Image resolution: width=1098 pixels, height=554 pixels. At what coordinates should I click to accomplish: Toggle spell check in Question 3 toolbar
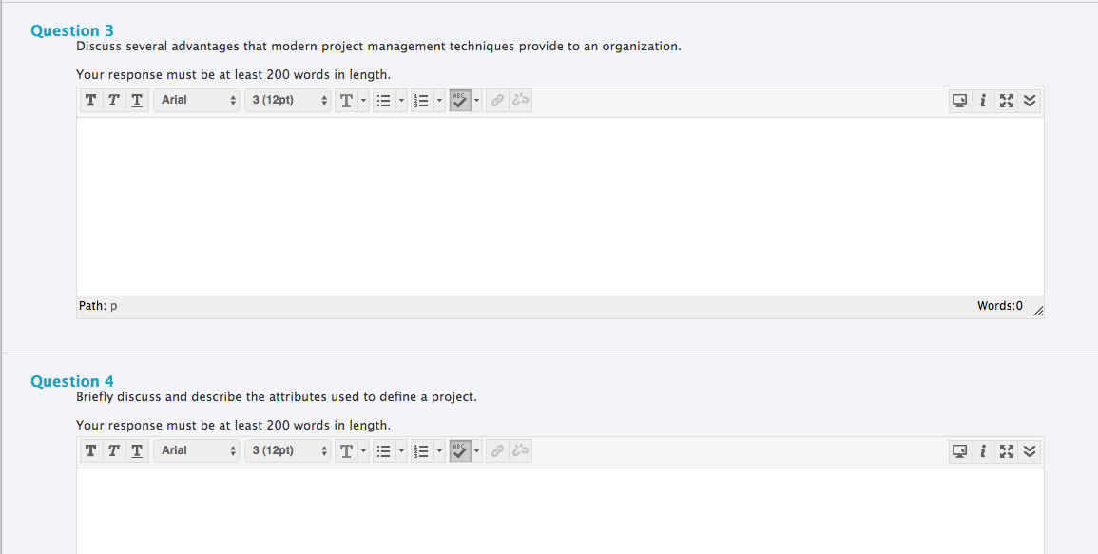click(460, 100)
